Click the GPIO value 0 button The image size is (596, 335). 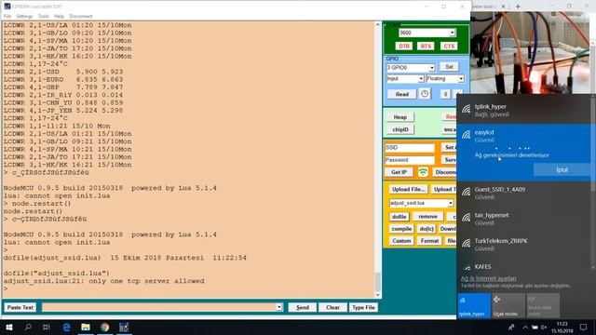click(x=445, y=94)
